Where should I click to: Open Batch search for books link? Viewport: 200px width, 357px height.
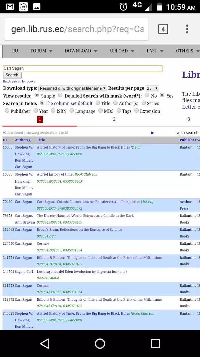click(19, 81)
